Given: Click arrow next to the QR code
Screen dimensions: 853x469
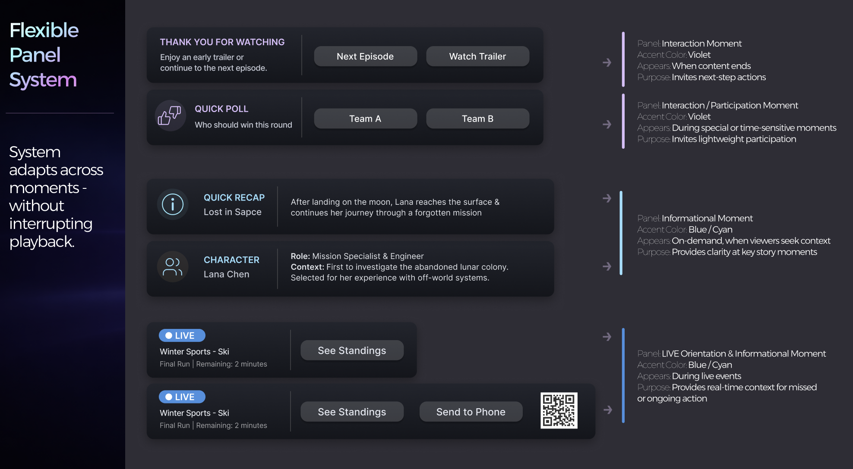Looking at the screenshot, I should (608, 410).
